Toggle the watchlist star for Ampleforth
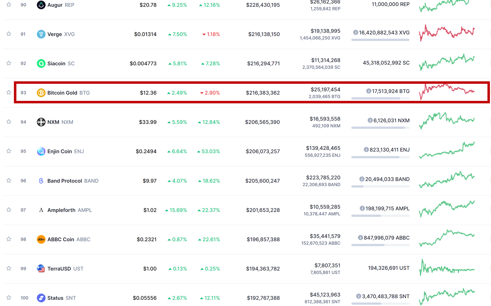The image size is (491, 306). (x=9, y=210)
